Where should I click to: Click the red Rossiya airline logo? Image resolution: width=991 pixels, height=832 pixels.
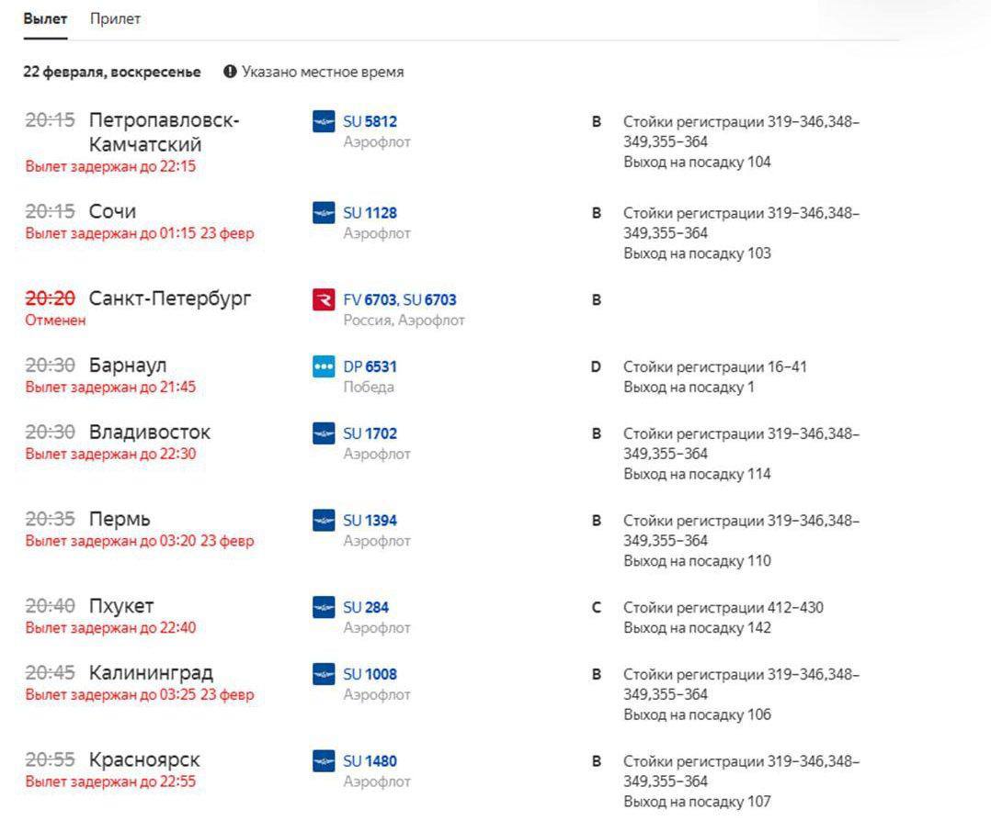[324, 300]
